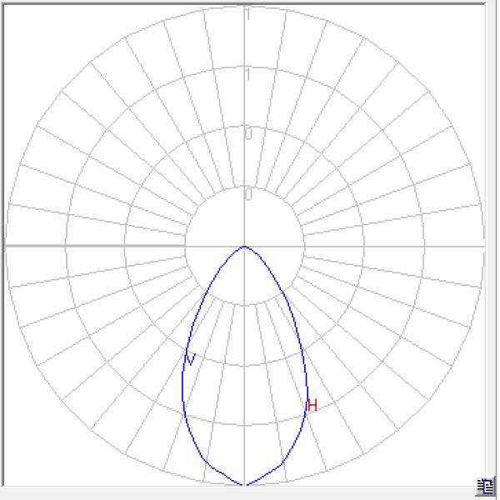Click the topmost "1" label on outer ring
Image resolution: width=500 pixels, height=500 pixels.
247,14
